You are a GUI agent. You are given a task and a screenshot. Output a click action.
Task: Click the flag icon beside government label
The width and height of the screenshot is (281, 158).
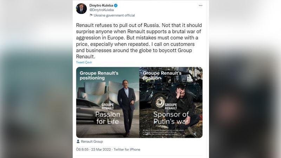tap(91, 15)
